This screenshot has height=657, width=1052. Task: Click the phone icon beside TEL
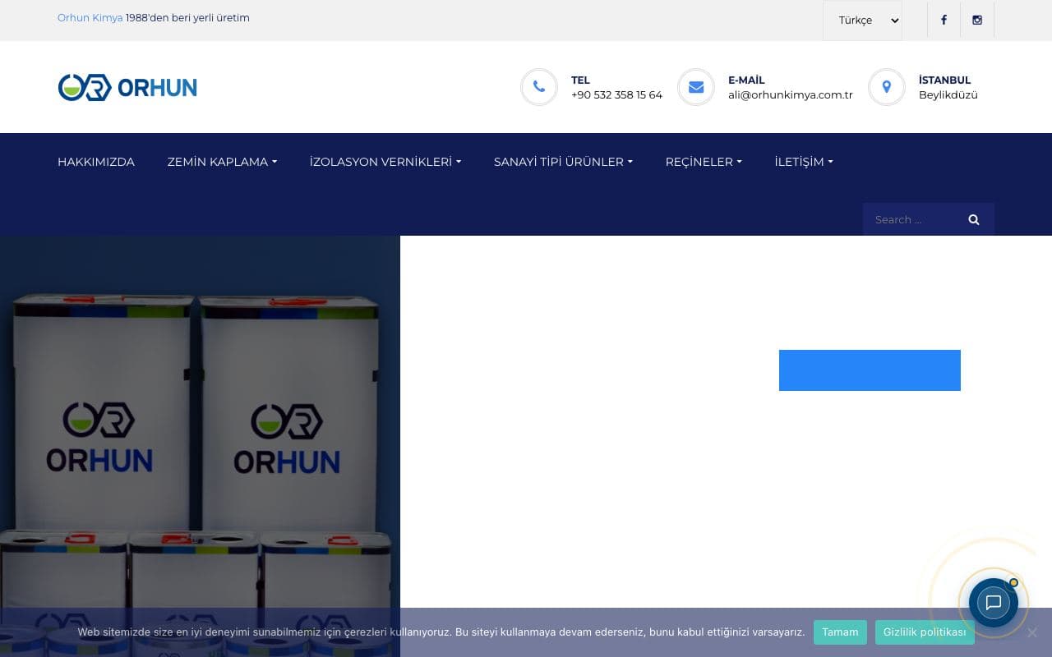(x=539, y=87)
